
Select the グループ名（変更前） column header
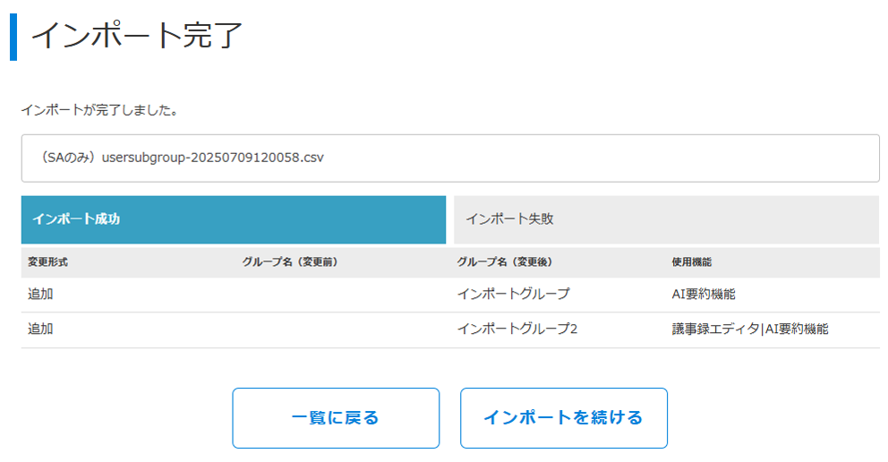coord(289,262)
